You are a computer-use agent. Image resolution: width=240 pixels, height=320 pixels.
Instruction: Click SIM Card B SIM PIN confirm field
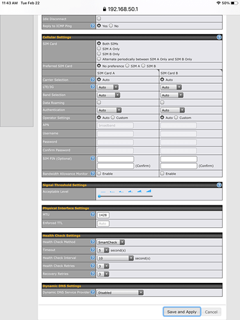coord(179,166)
